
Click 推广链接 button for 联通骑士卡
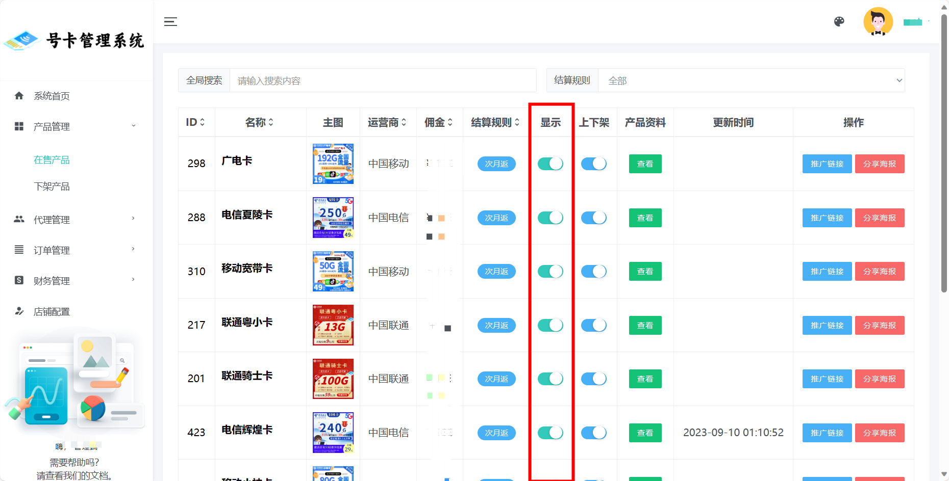827,379
